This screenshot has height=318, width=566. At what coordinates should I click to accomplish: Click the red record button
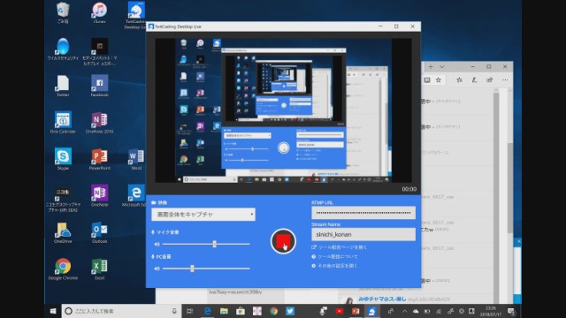(283, 241)
